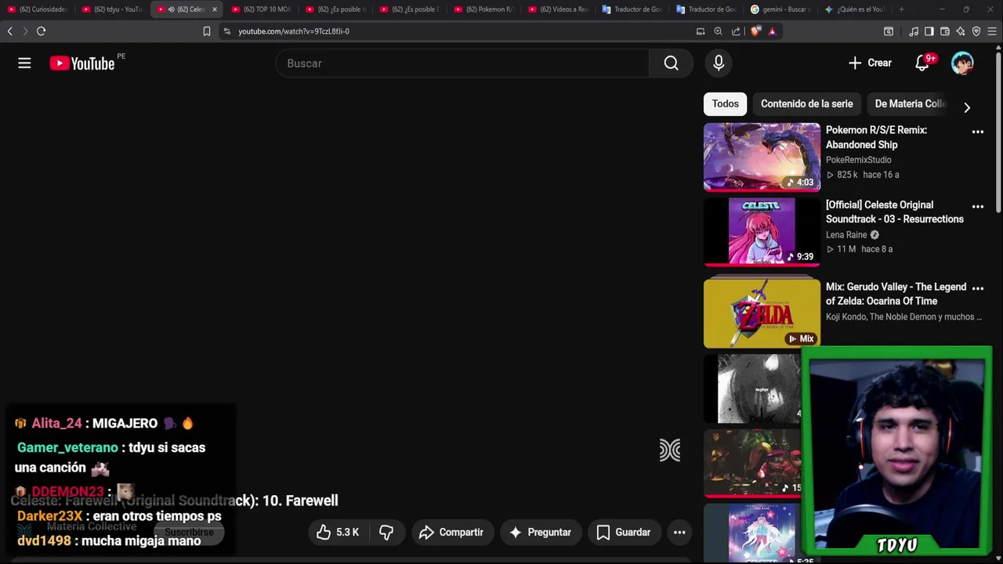The image size is (1003, 564).
Task: Open a new browser tab
Action: click(901, 9)
